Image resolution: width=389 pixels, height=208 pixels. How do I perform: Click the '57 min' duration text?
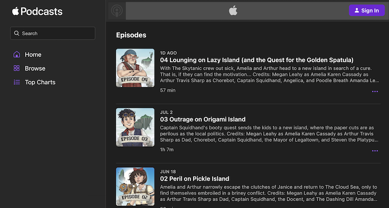(168, 90)
